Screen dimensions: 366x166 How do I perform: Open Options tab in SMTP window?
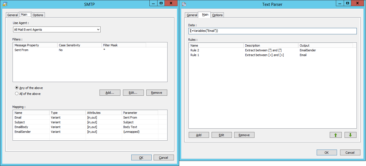click(x=38, y=15)
